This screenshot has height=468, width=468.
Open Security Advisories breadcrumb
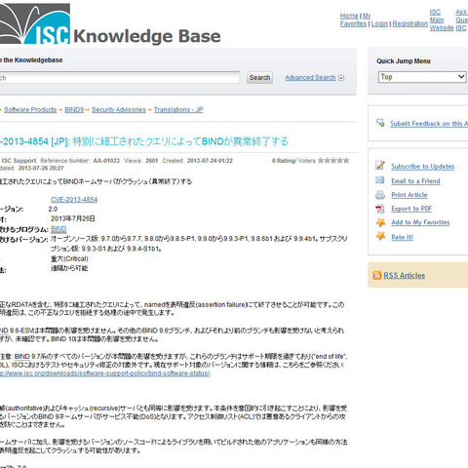click(x=119, y=110)
